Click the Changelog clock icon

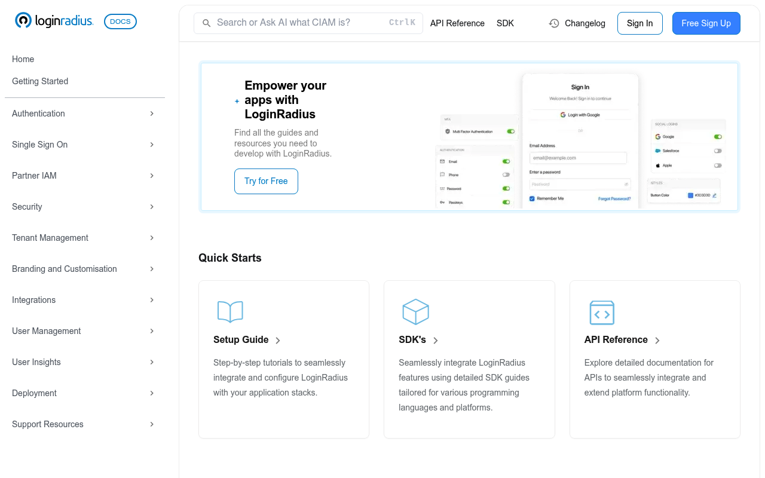pyautogui.click(x=554, y=23)
